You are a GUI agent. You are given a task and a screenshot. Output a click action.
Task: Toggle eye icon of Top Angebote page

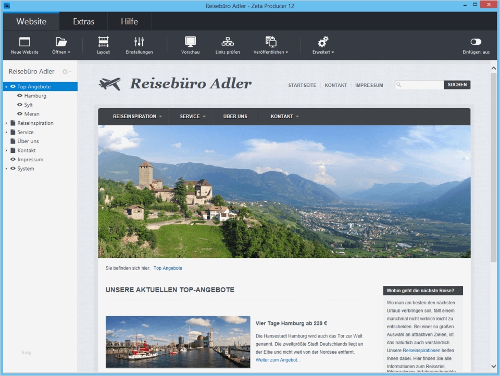(12, 86)
